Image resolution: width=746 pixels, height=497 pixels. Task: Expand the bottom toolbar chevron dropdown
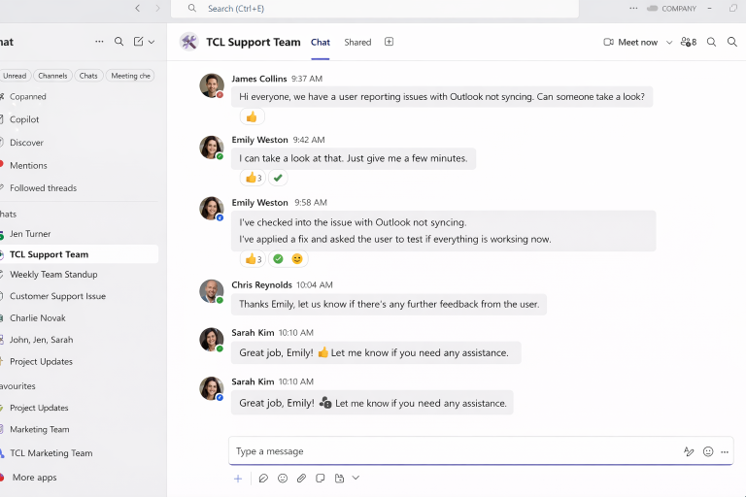(x=356, y=478)
